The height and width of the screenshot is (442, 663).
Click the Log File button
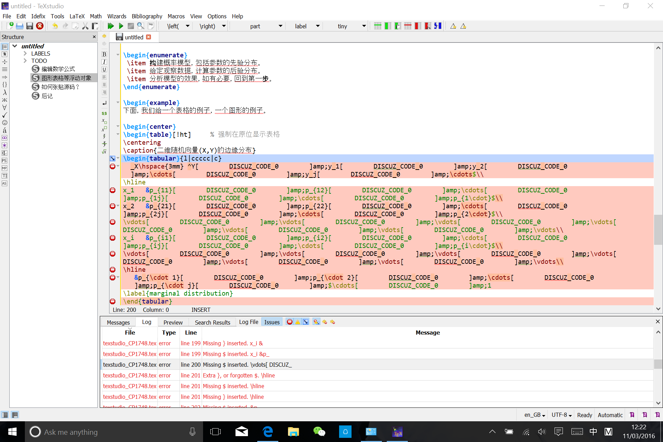coord(249,322)
